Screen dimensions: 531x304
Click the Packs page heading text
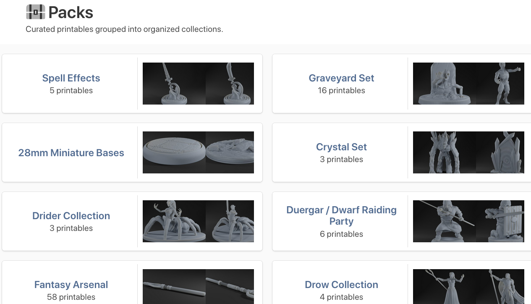tap(71, 13)
